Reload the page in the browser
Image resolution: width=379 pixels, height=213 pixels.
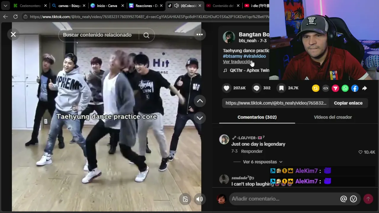click(x=15, y=17)
